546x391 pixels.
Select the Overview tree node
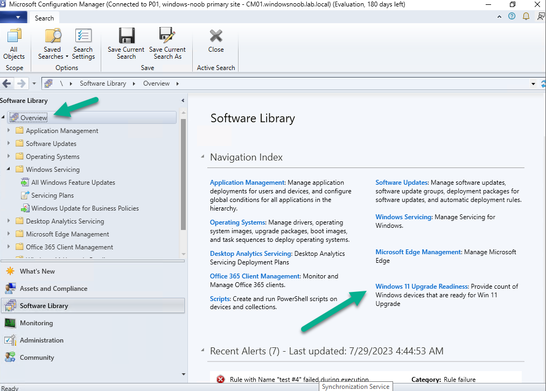click(x=92, y=118)
